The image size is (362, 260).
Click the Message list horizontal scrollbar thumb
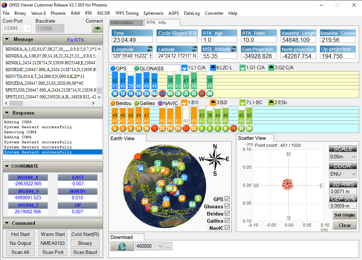point(16,103)
